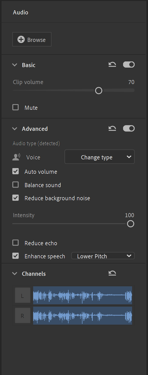Toggle the Basic section switch off

[x=129, y=65]
